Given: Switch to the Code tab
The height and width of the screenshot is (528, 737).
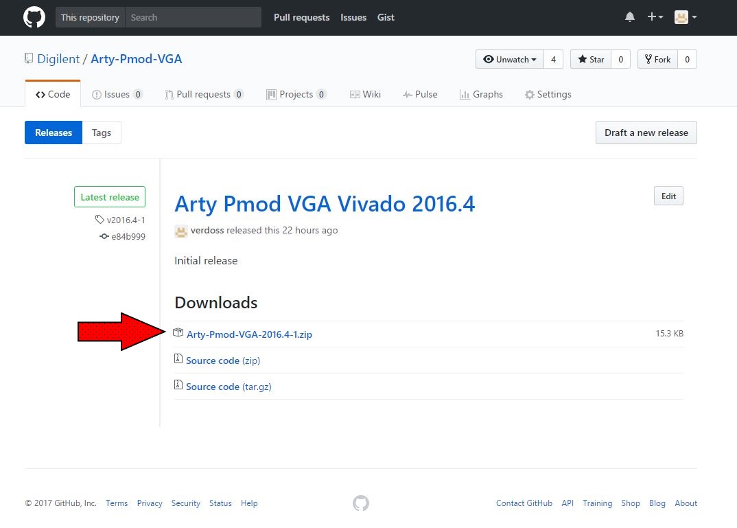Looking at the screenshot, I should pyautogui.click(x=53, y=94).
